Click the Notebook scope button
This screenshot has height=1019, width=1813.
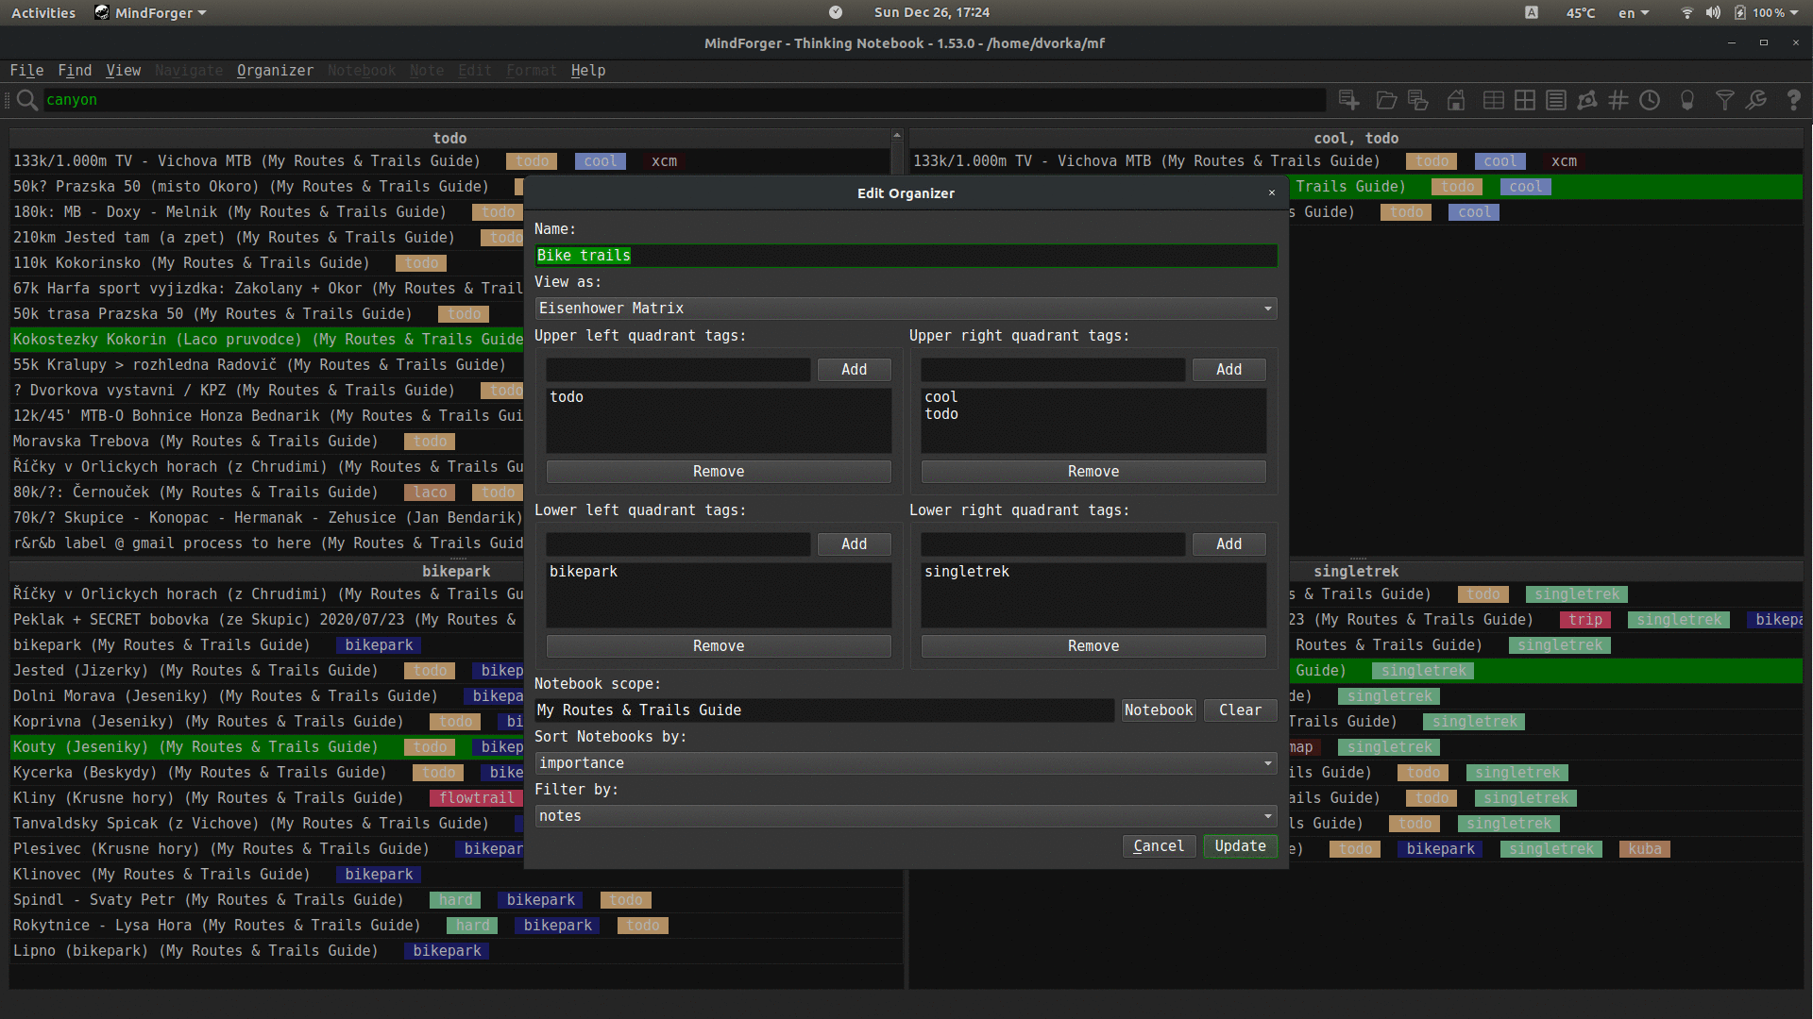tap(1159, 710)
